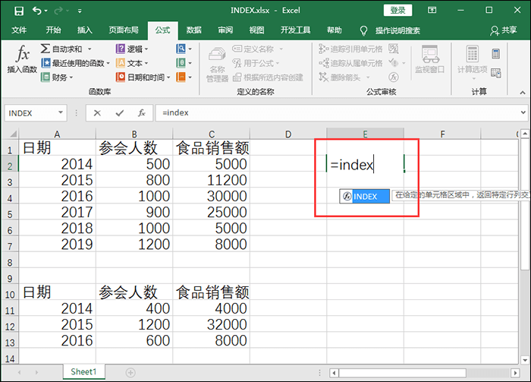Open the More Functions orange icon
Screen dimensions: 531x382
[x=184, y=77]
